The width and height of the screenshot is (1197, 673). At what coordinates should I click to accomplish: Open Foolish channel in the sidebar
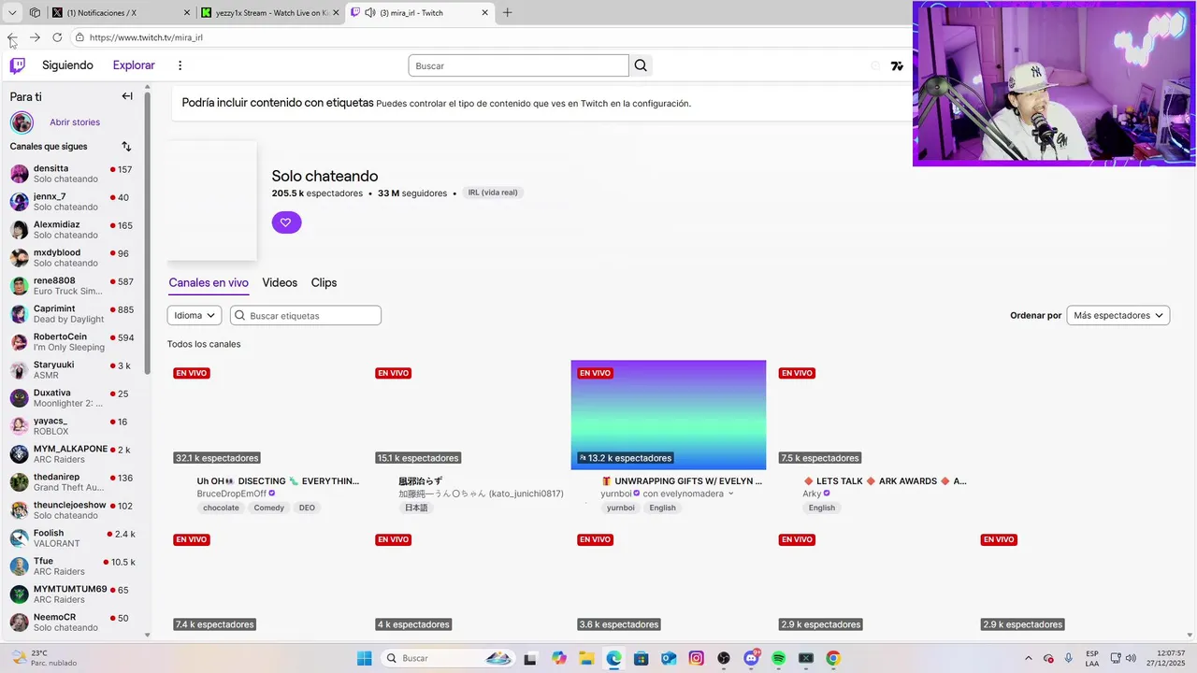click(73, 538)
